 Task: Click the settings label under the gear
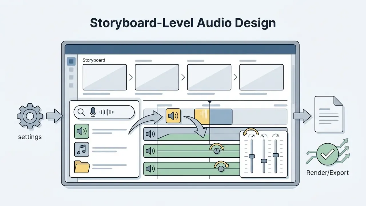point(30,137)
